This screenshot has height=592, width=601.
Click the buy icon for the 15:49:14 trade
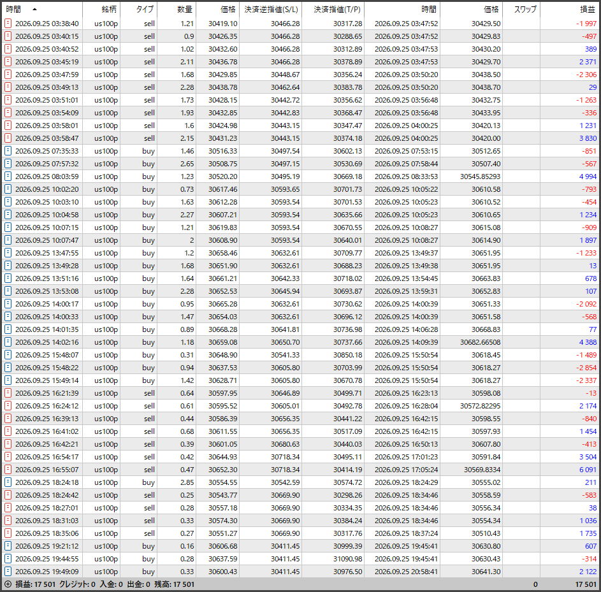8,380
